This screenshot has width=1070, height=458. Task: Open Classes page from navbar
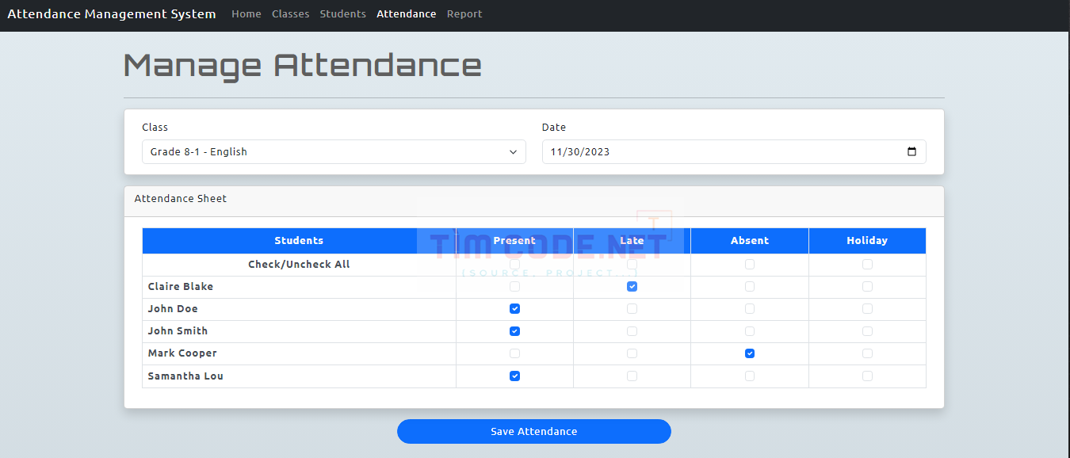291,14
